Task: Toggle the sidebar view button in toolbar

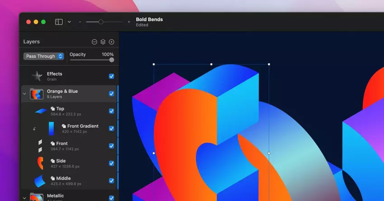Action: (x=59, y=22)
